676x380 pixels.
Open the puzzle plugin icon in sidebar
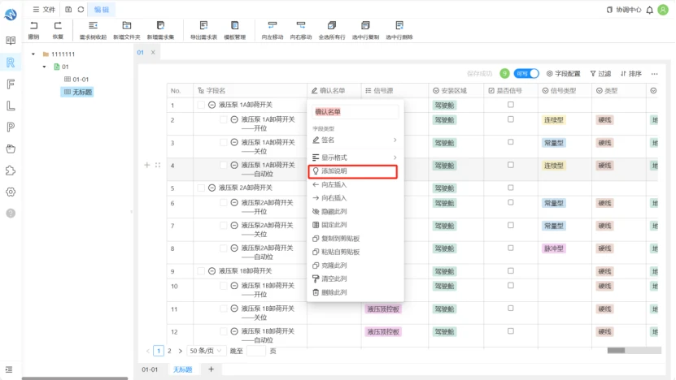pos(11,171)
